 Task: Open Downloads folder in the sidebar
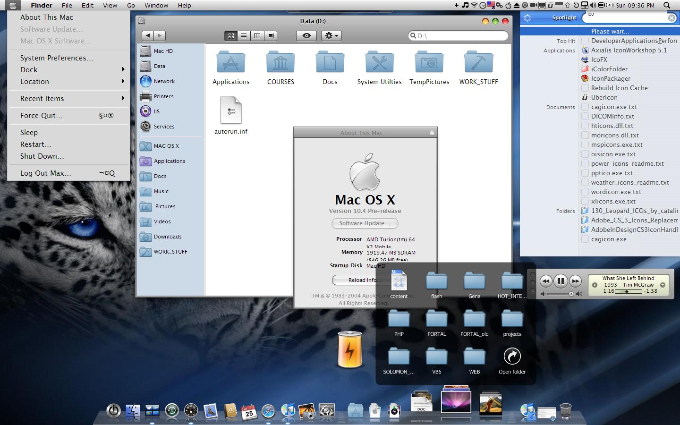[161, 237]
